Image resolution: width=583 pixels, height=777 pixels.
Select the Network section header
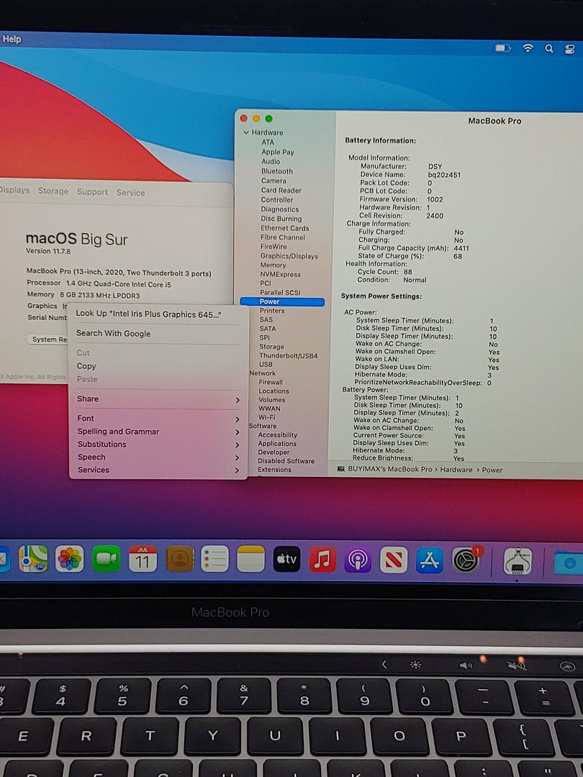(262, 373)
